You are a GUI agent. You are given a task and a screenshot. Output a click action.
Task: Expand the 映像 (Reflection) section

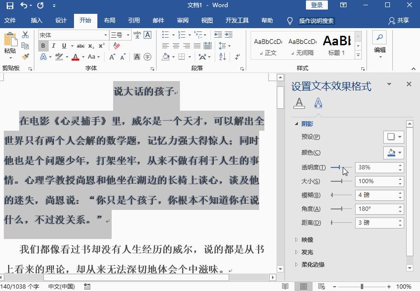pyautogui.click(x=297, y=239)
